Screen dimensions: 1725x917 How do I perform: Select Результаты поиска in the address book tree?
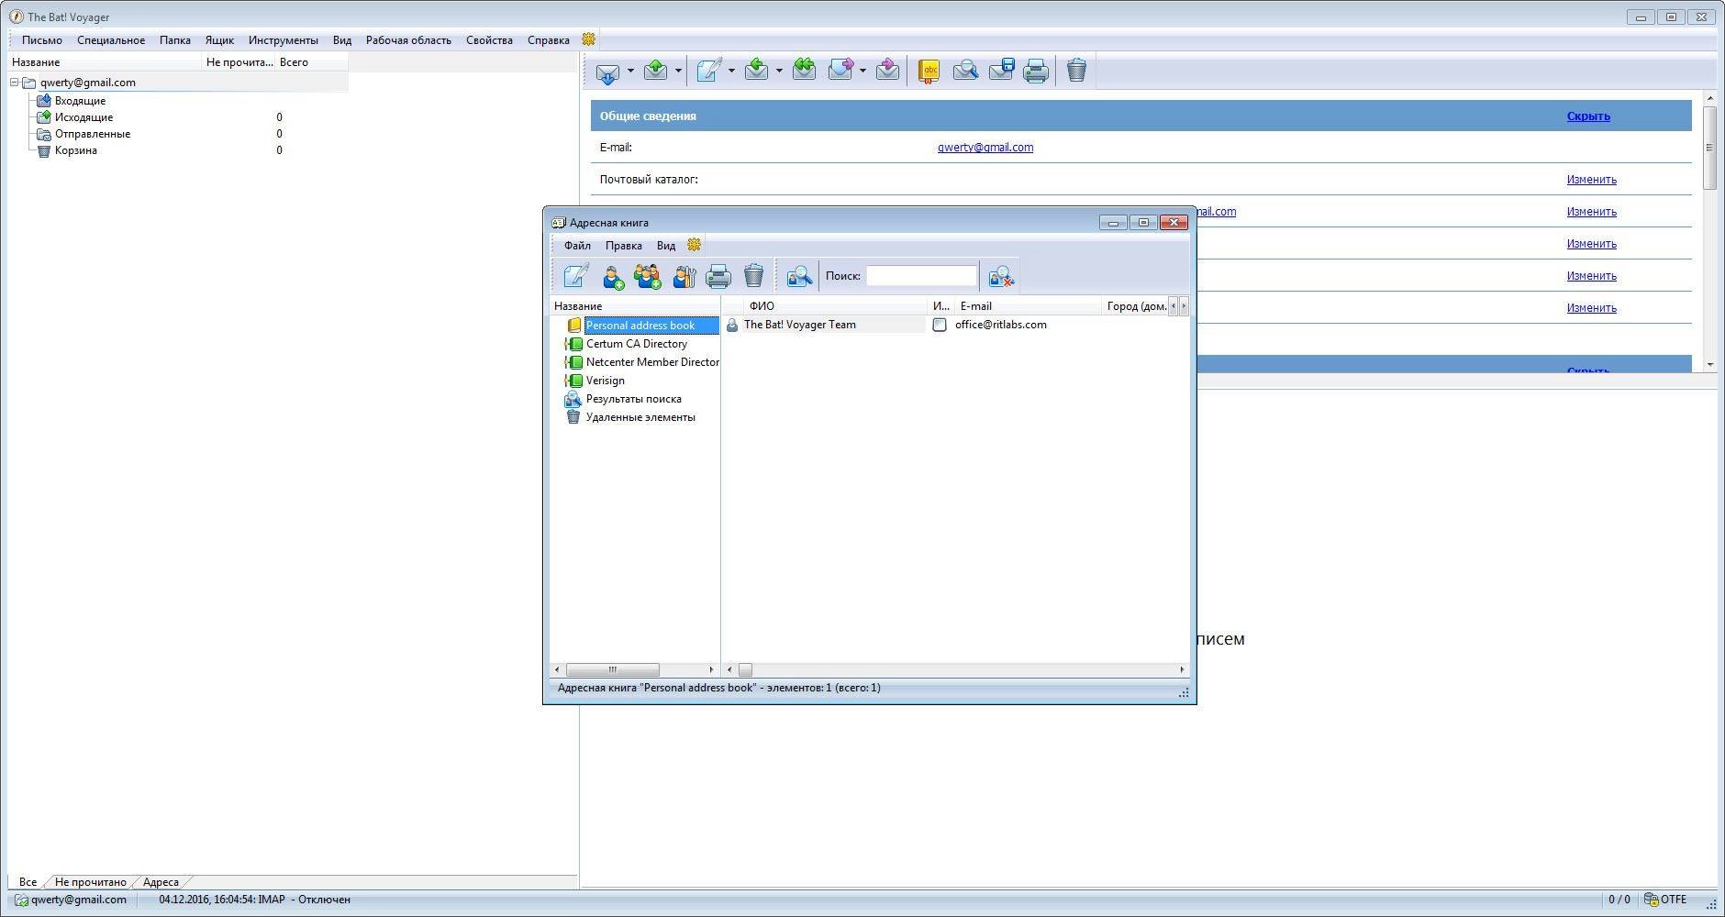coord(633,399)
